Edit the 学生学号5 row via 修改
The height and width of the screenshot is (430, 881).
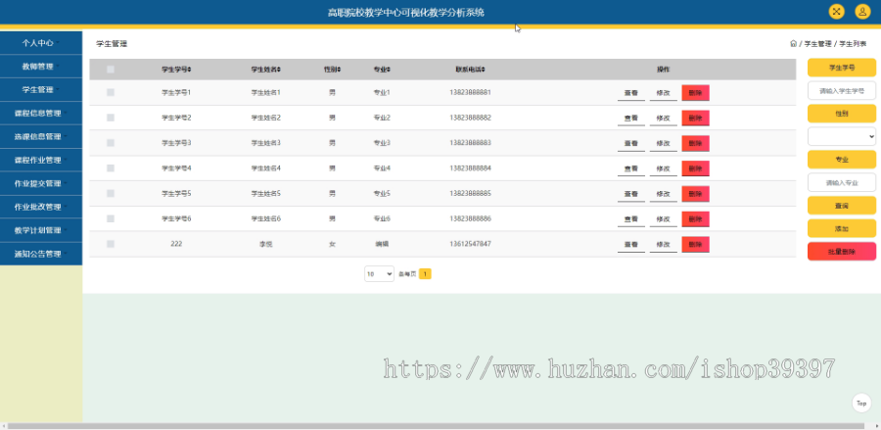tap(663, 195)
